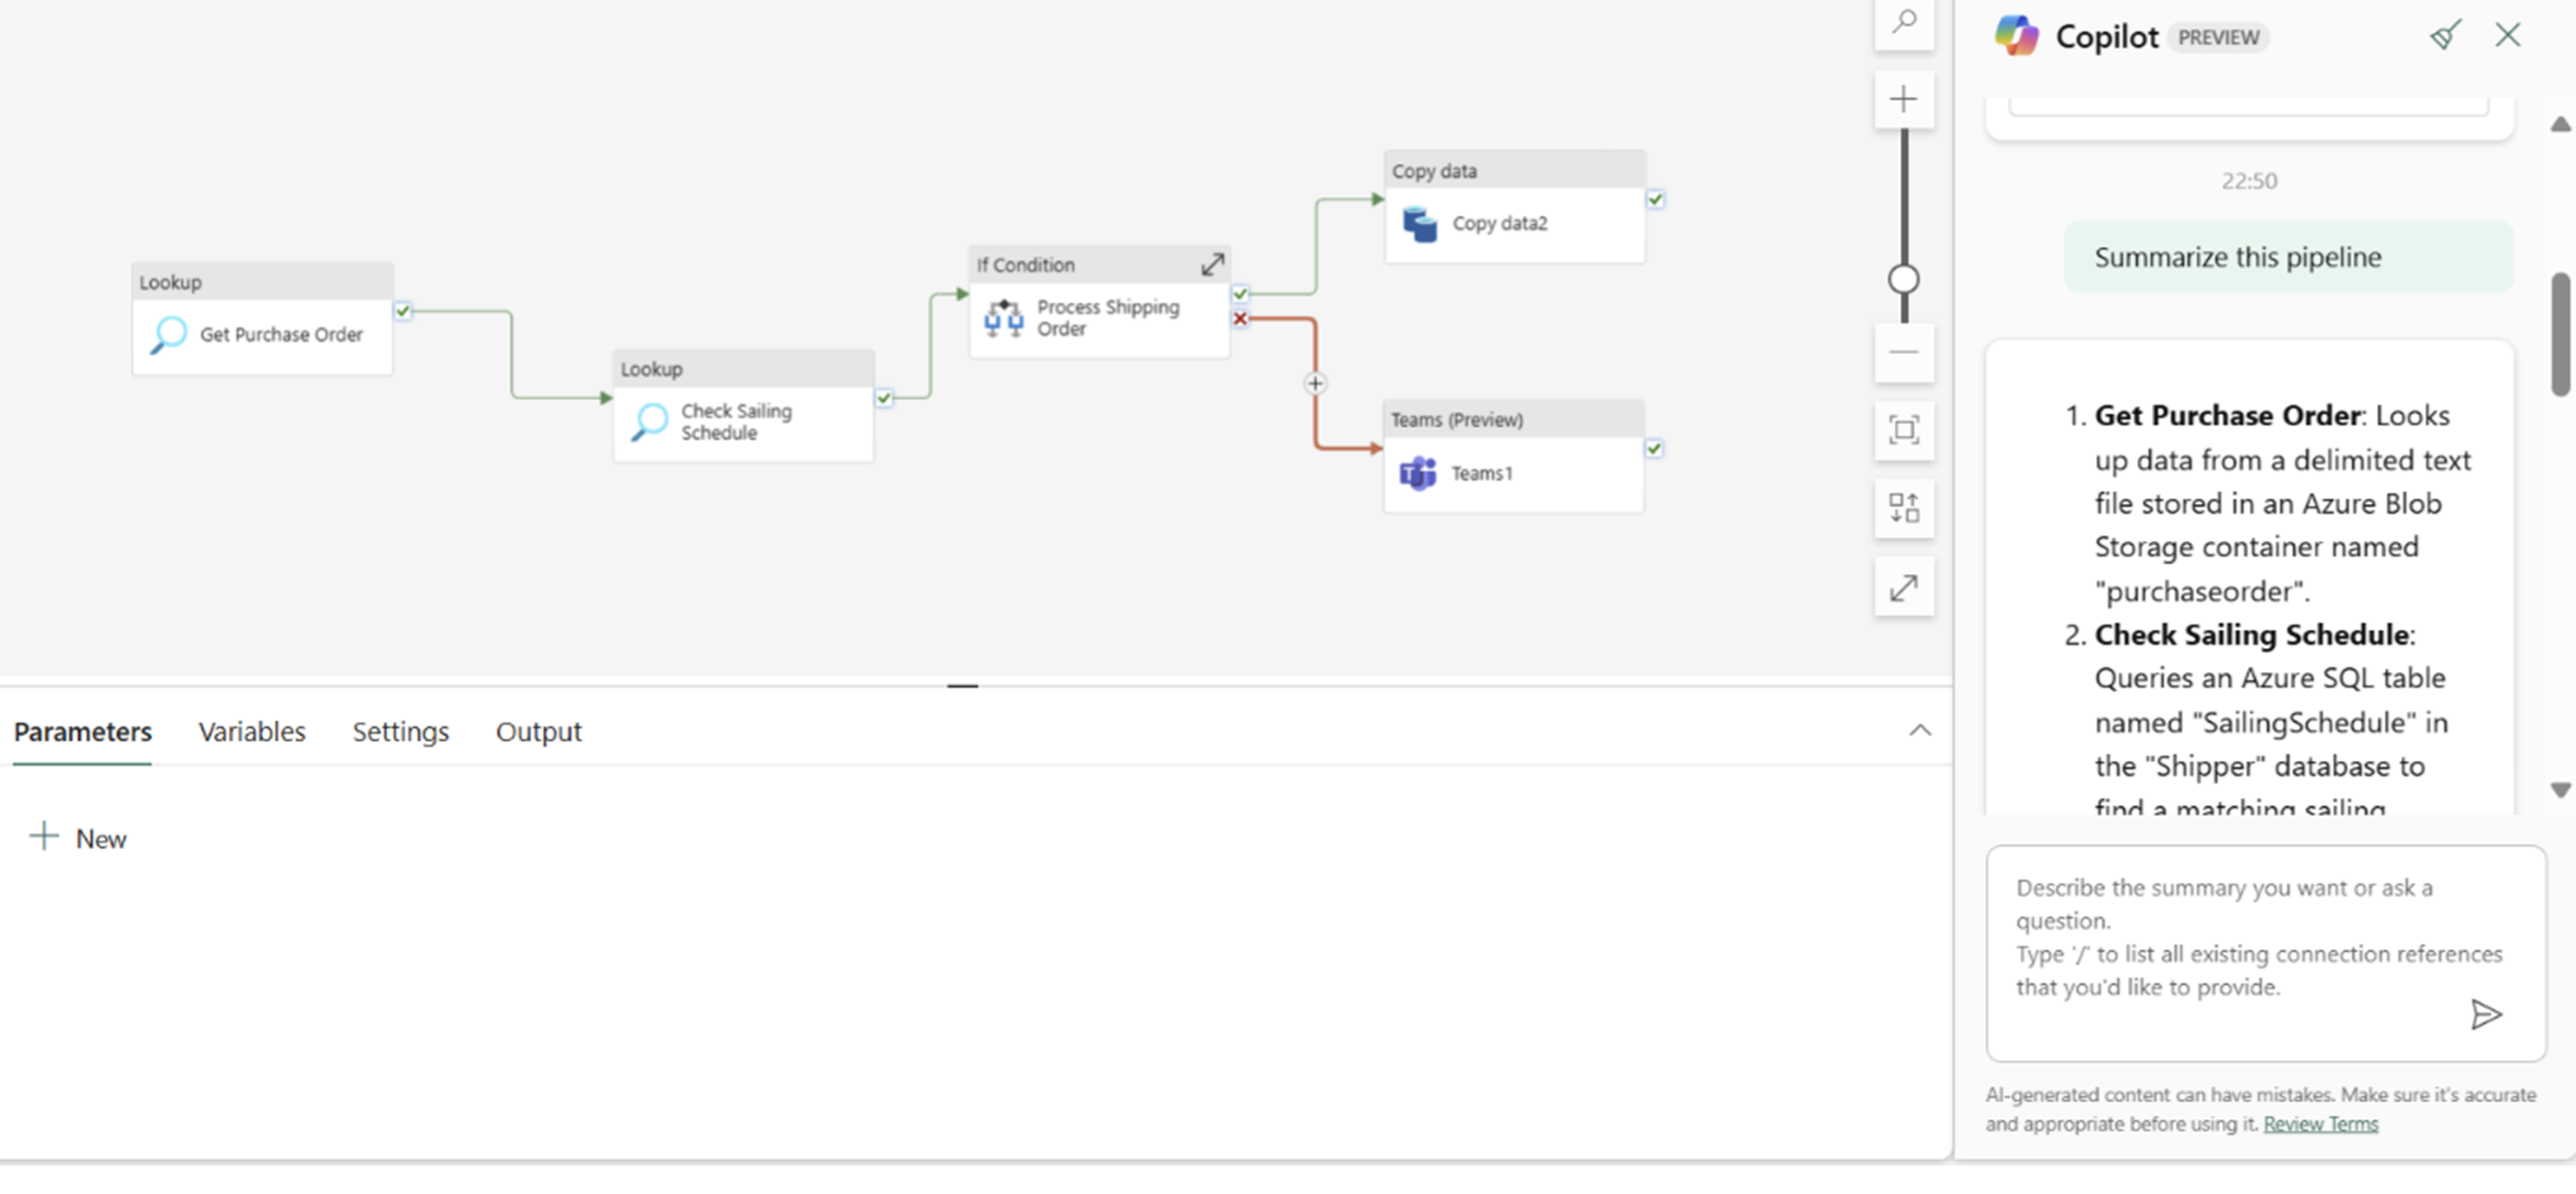Click the Check Sailing Schedule lookup icon
Viewport: 2576px width, 1194px height.
(651, 421)
